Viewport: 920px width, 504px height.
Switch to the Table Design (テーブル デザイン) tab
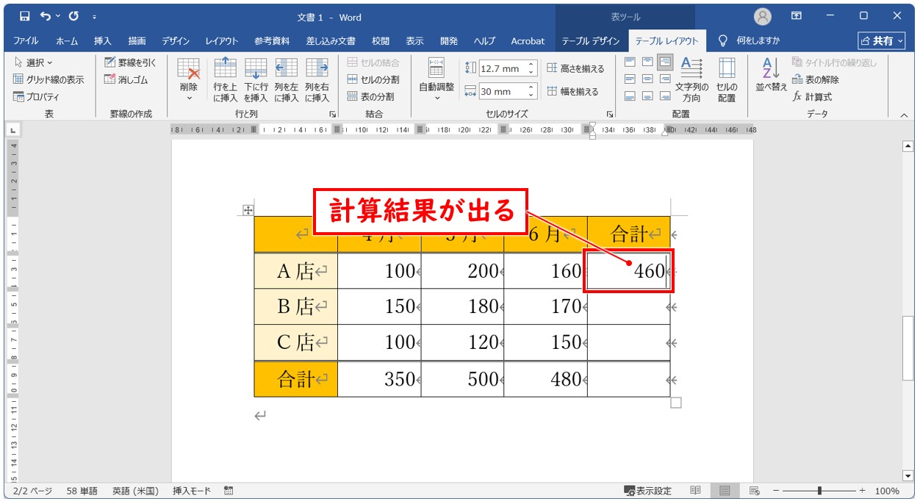point(591,41)
